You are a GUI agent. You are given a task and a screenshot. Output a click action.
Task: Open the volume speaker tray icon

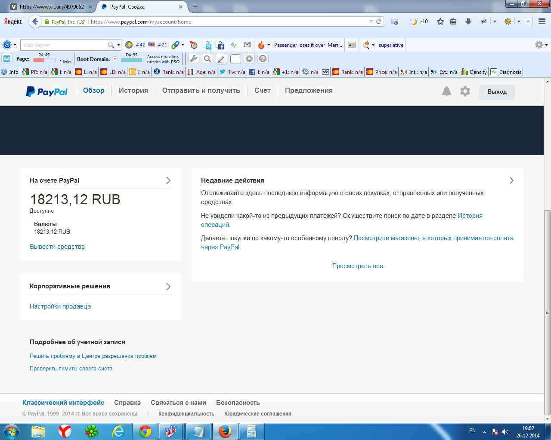pos(505,432)
